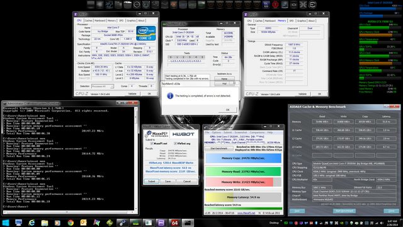Click the HWBOT logo in submit dialog
The height and width of the screenshot is (227, 403).
click(x=183, y=134)
